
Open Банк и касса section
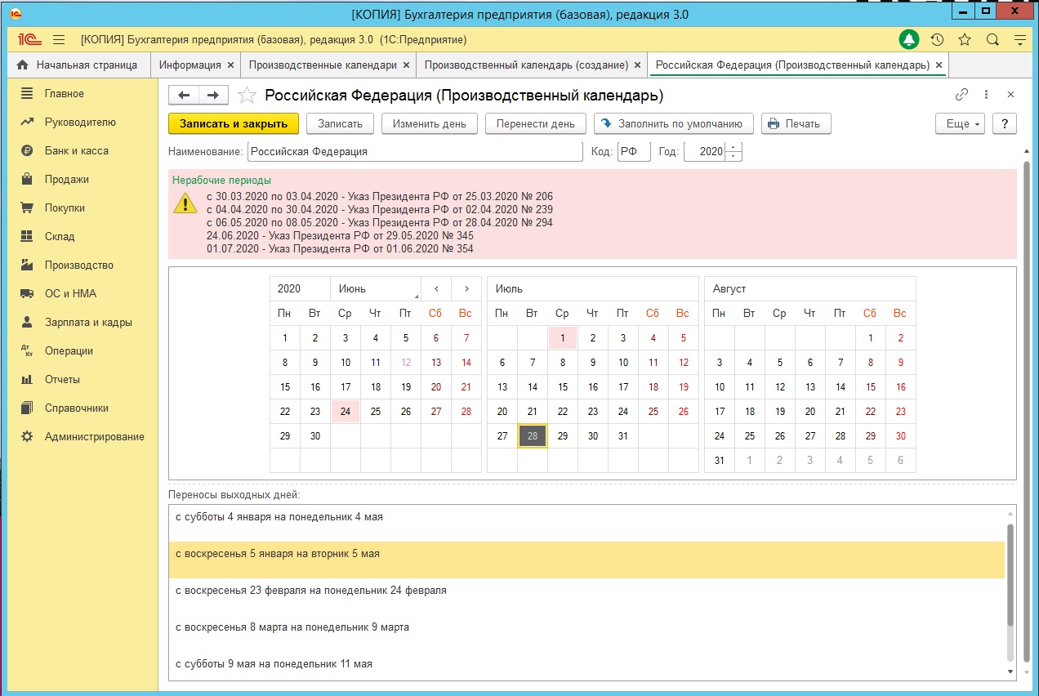click(x=76, y=150)
